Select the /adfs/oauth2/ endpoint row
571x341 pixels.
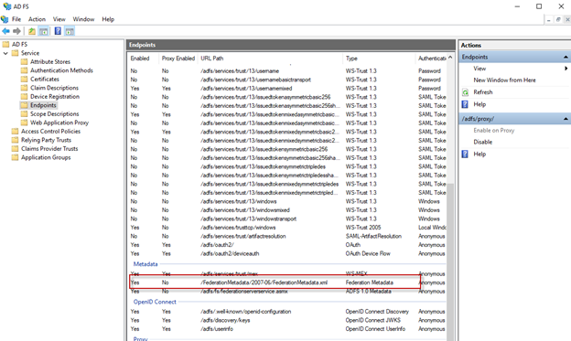click(287, 245)
